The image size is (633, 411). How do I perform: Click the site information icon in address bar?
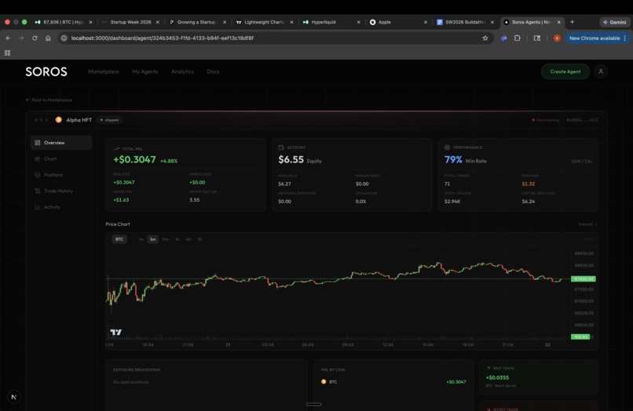coord(64,38)
